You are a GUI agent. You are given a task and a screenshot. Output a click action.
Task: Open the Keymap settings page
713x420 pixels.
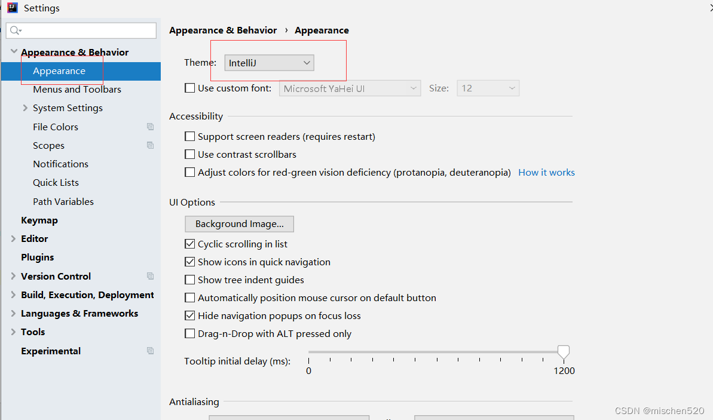[x=39, y=220]
